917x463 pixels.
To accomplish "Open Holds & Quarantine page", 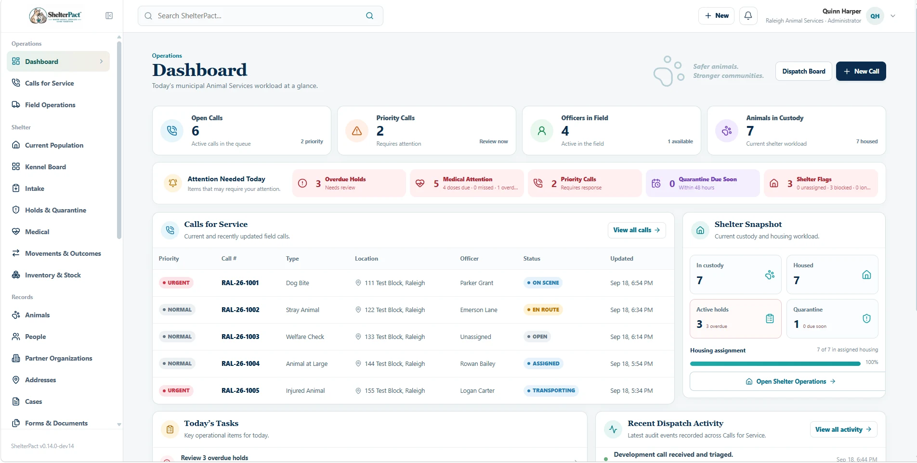I will 58,210.
